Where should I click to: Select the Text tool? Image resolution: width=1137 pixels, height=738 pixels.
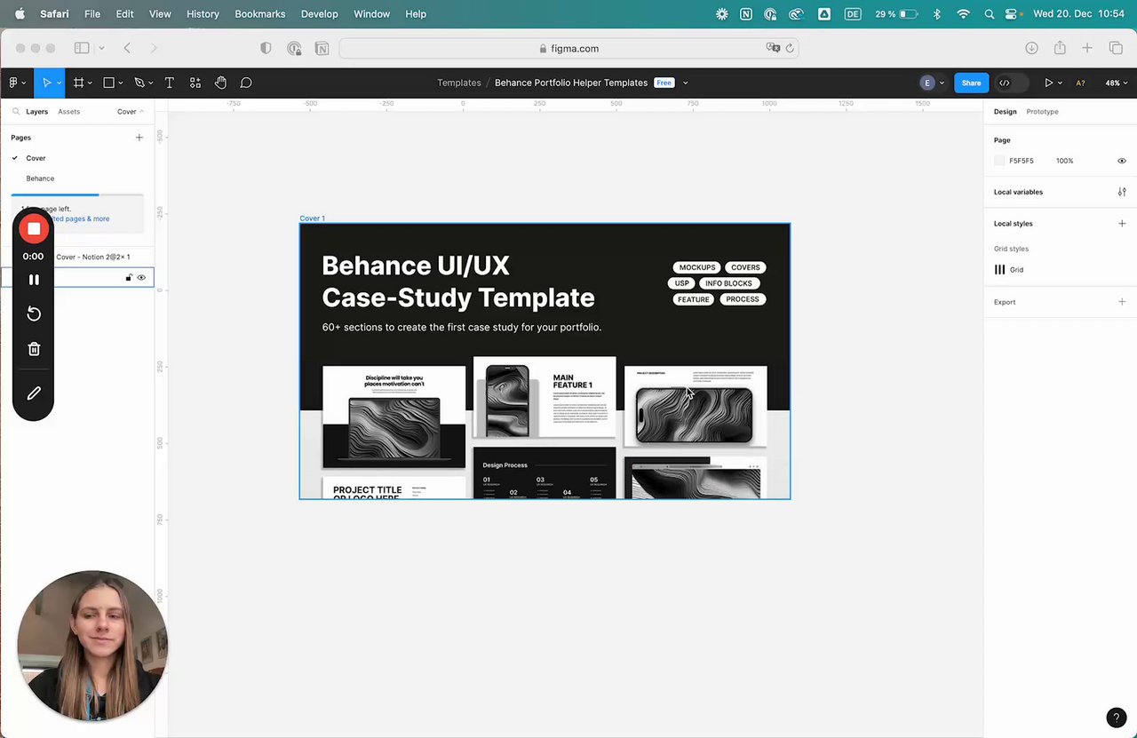tap(169, 83)
